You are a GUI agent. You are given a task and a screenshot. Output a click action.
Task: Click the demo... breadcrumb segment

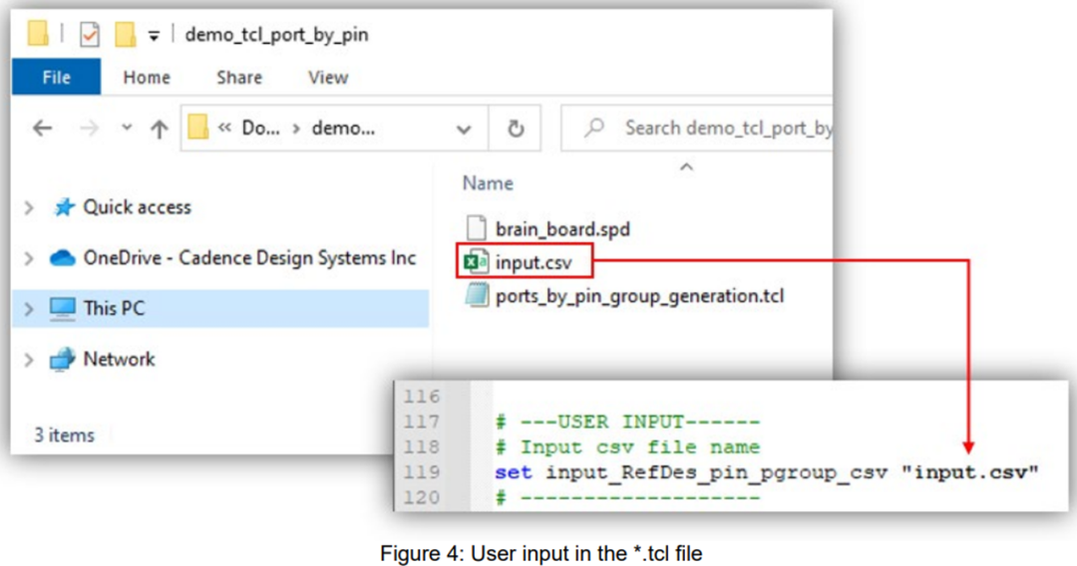343,129
